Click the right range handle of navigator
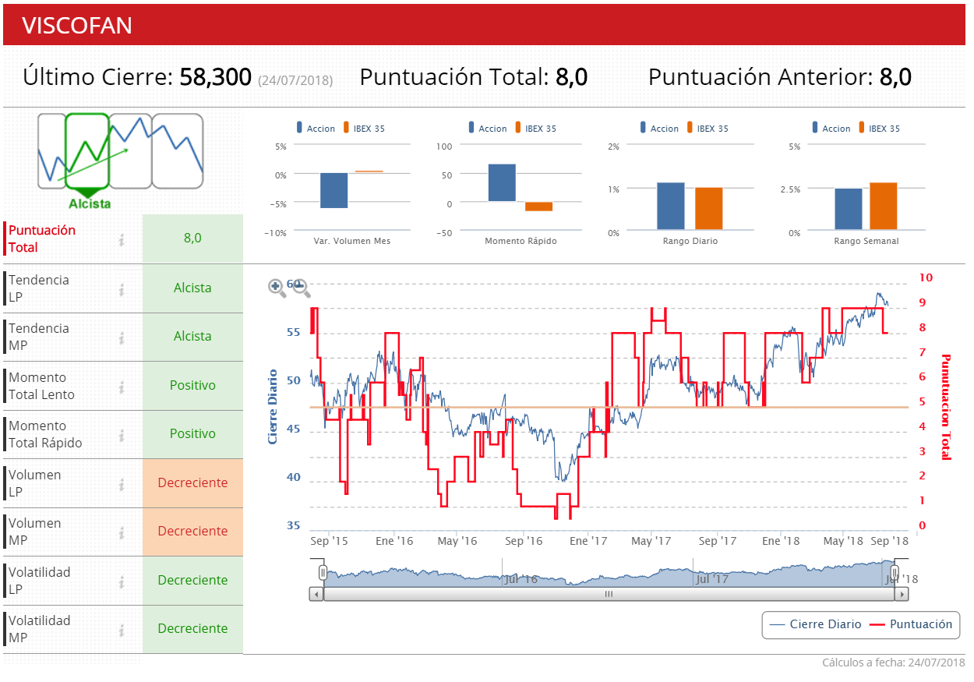The height and width of the screenshot is (682, 974). pyautogui.click(x=895, y=573)
